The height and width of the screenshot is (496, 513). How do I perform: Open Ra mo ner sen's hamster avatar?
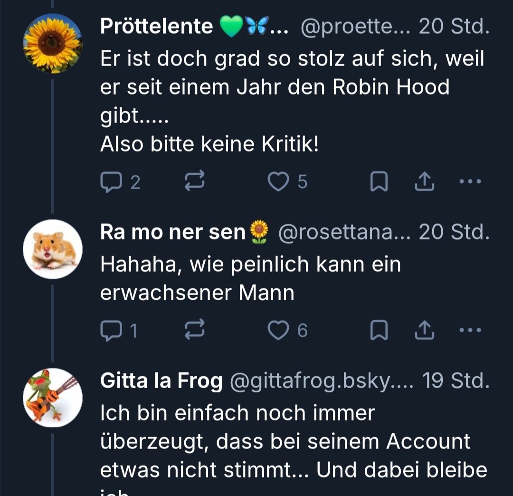point(53,249)
